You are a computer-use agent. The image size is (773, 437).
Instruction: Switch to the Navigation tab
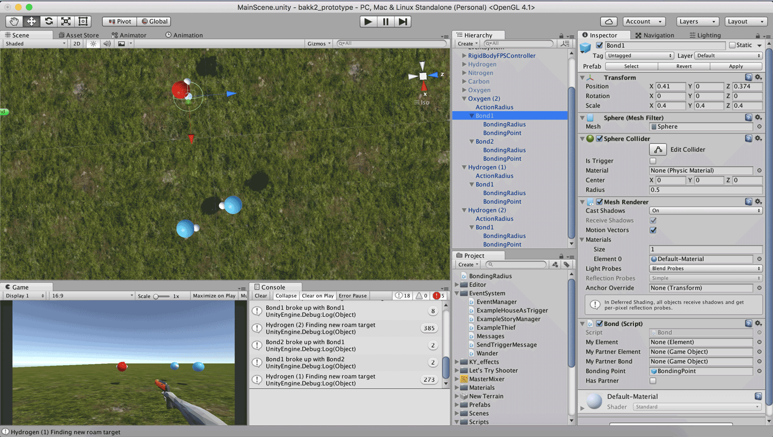(x=655, y=35)
